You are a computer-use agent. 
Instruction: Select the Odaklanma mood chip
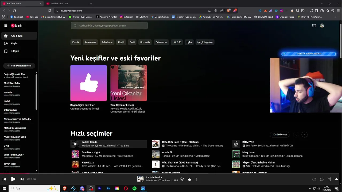(x=161, y=42)
